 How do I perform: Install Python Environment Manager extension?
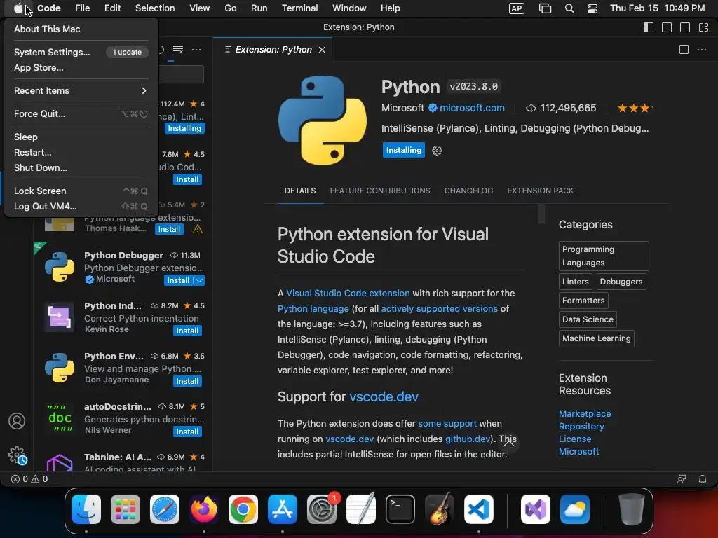(187, 381)
